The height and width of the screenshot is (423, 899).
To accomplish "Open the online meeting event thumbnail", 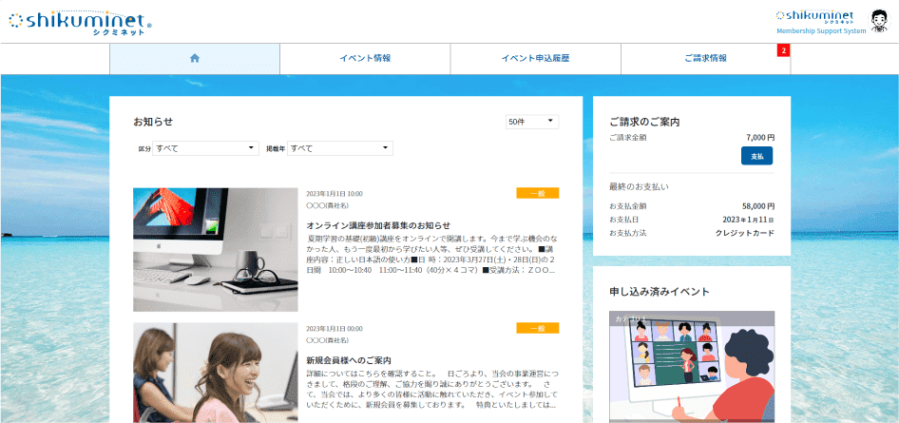I will pyautogui.click(x=692, y=367).
